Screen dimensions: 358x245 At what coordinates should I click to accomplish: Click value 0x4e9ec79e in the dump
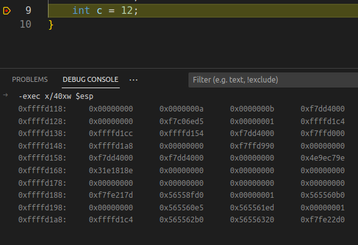(323, 158)
